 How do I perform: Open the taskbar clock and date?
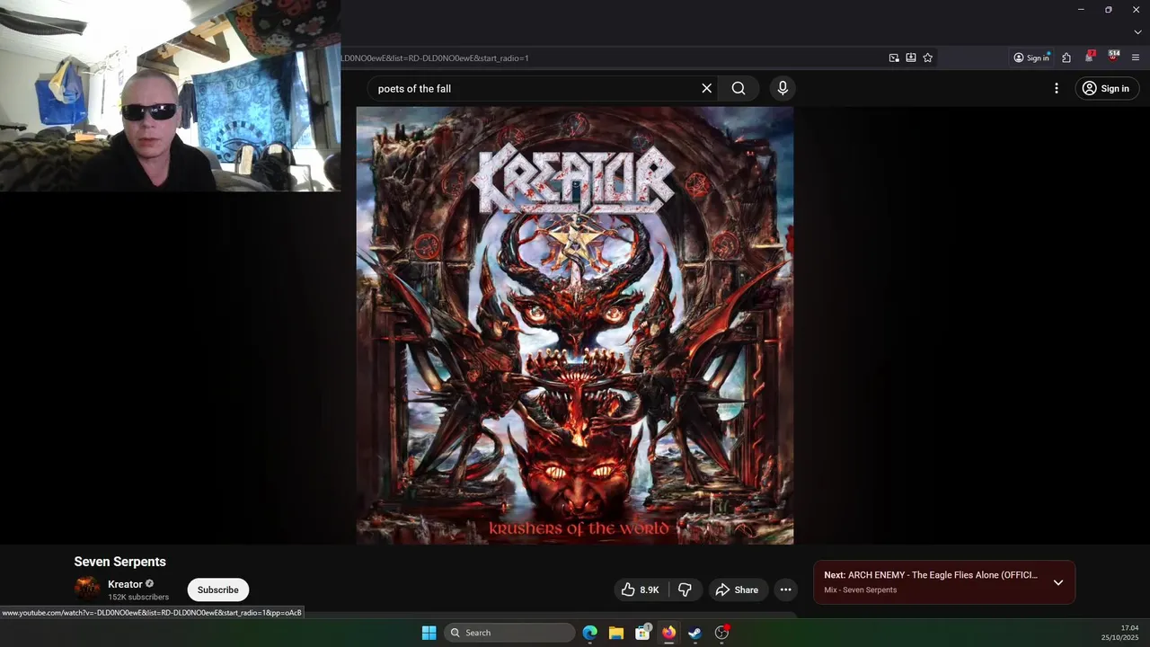coord(1120,633)
